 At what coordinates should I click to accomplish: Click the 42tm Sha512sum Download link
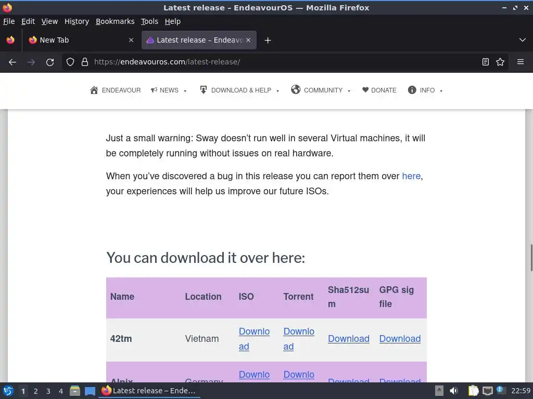pos(348,339)
